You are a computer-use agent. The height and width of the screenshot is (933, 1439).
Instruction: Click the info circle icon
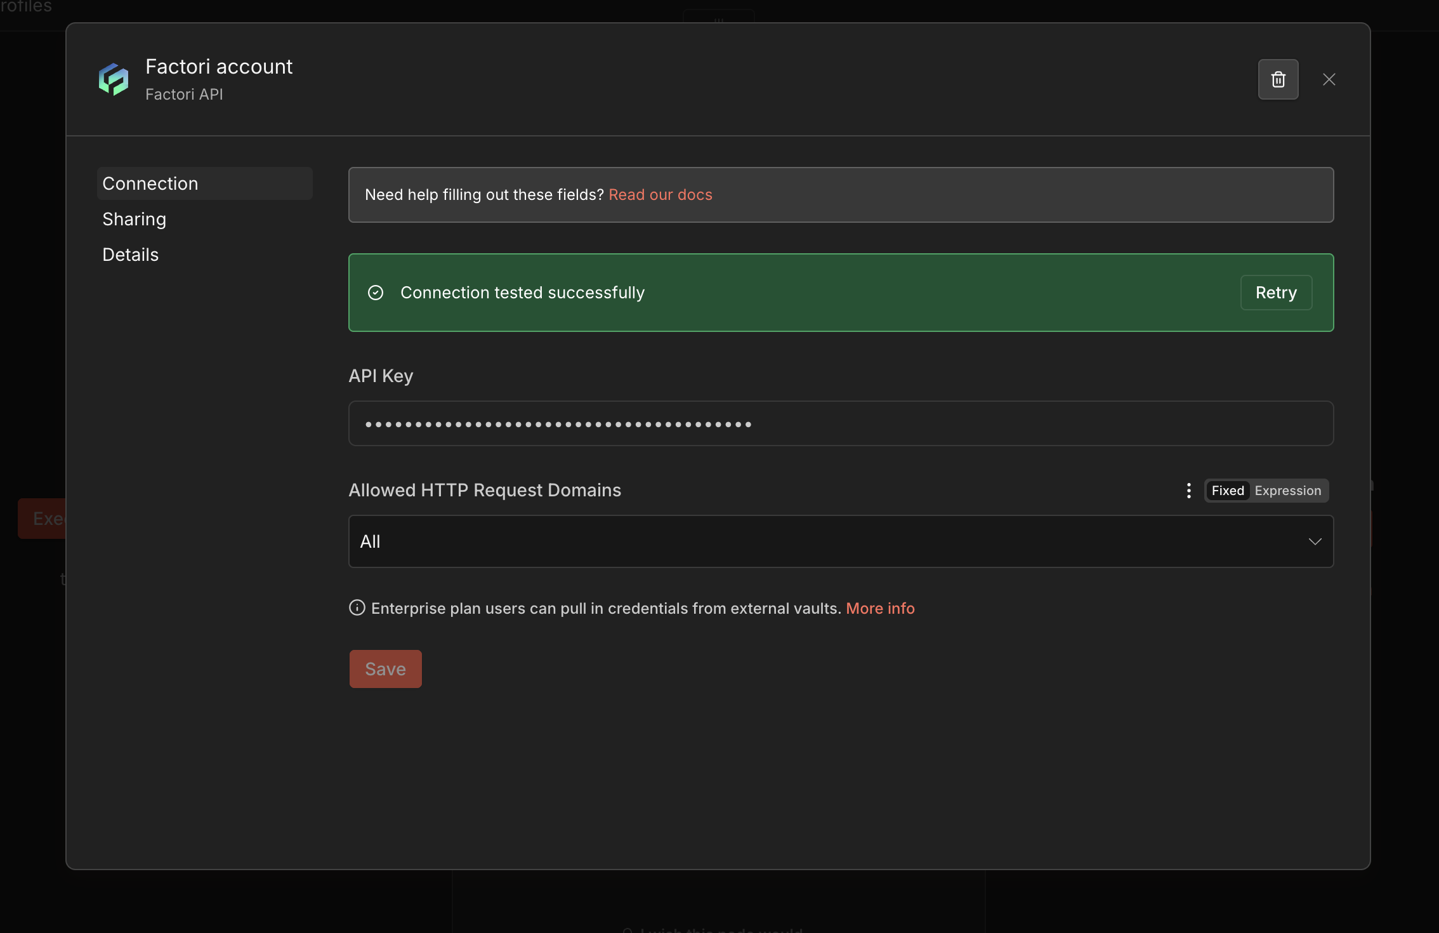tap(357, 608)
